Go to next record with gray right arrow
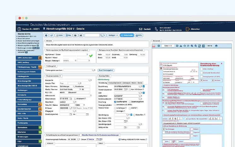The width and height of the screenshot is (235, 147). 81,35
